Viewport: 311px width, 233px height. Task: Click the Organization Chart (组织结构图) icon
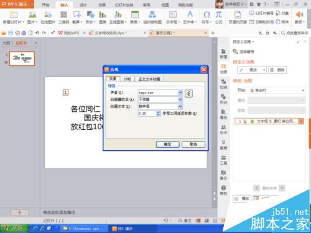pyautogui.click(x=152, y=15)
